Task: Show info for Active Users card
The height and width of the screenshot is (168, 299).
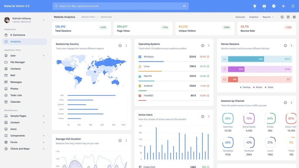Action: pos(203,117)
